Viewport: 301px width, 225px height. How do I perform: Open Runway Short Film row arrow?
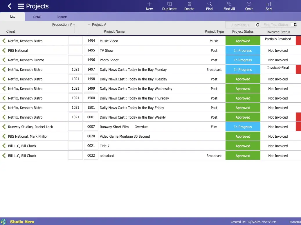4,127
